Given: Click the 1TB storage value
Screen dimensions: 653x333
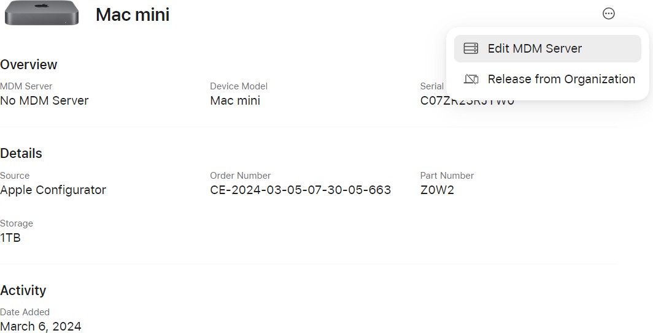Looking at the screenshot, I should coord(10,238).
